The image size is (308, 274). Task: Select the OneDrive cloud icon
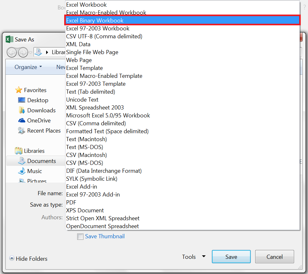22,121
